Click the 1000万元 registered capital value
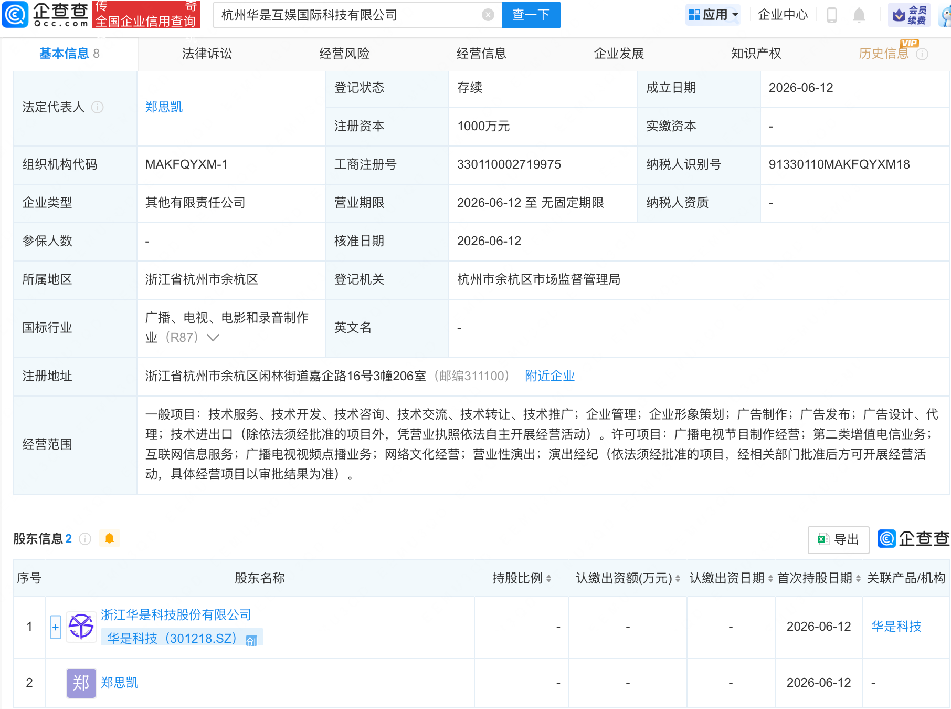 point(483,126)
